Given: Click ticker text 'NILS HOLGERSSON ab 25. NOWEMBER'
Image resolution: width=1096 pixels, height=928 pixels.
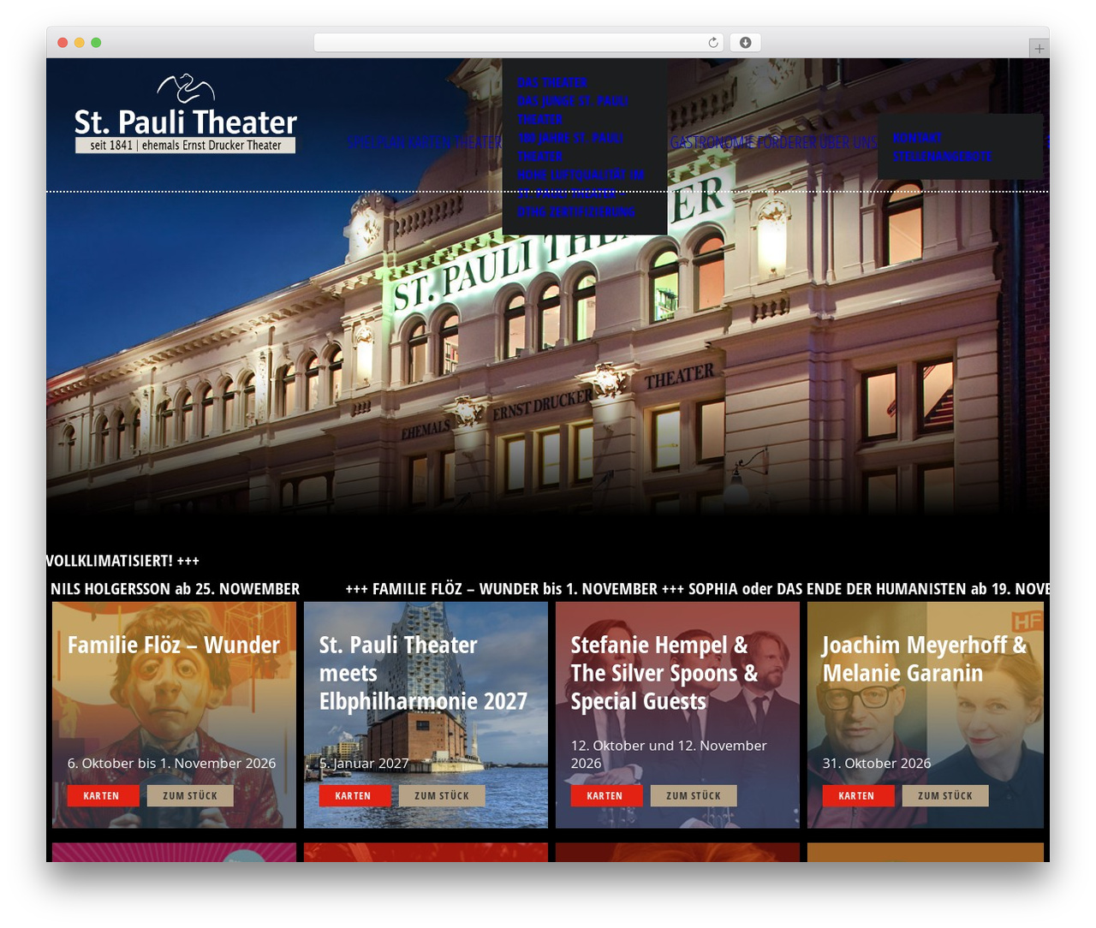Looking at the screenshot, I should [176, 589].
